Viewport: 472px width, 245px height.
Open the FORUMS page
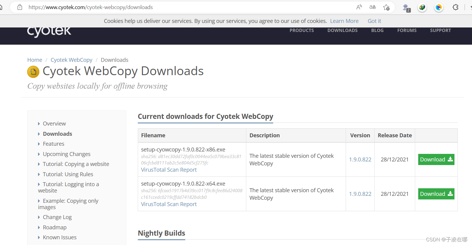pyautogui.click(x=407, y=30)
